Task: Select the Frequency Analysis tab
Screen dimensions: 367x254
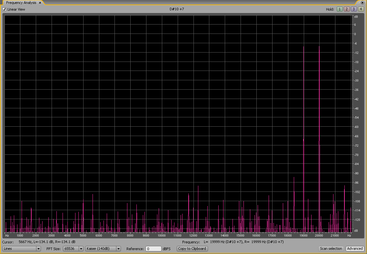Action: click(21, 3)
